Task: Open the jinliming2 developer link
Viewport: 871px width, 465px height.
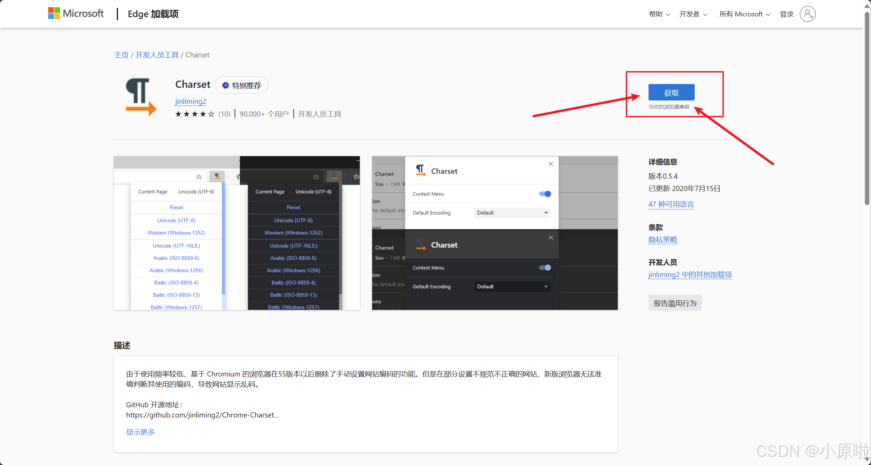Action: point(191,101)
